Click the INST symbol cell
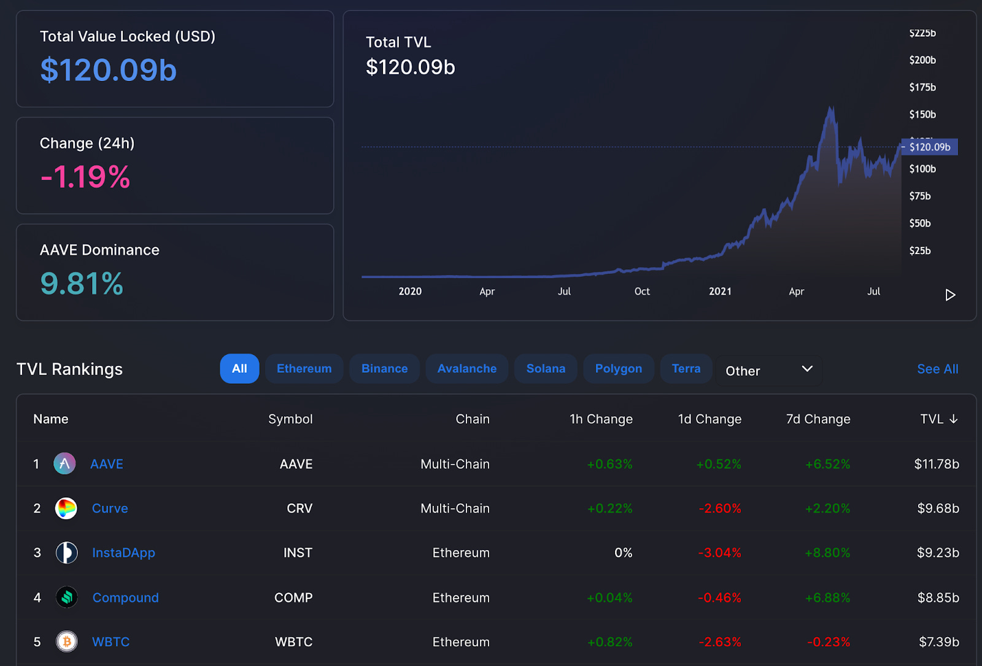This screenshot has height=666, width=982. pyautogui.click(x=298, y=553)
